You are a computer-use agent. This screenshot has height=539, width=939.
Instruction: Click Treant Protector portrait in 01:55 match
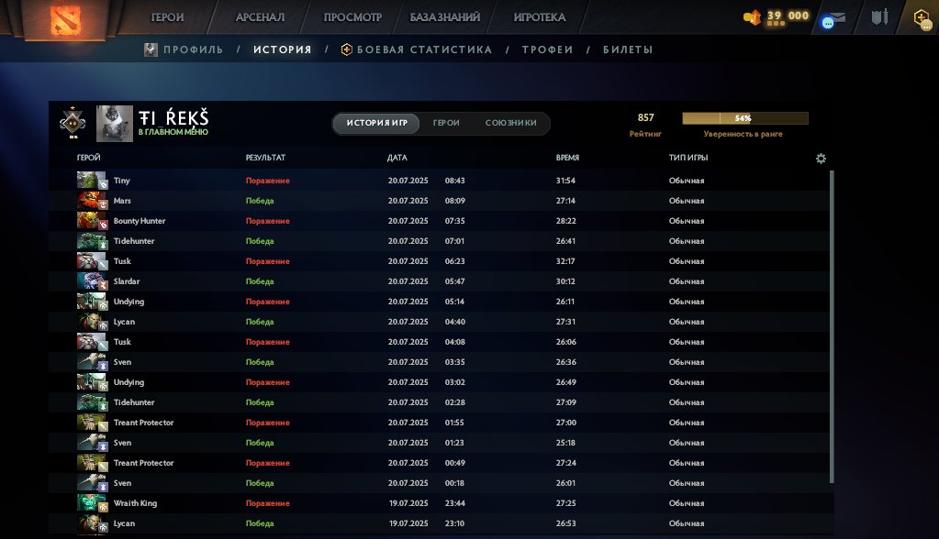click(x=92, y=423)
